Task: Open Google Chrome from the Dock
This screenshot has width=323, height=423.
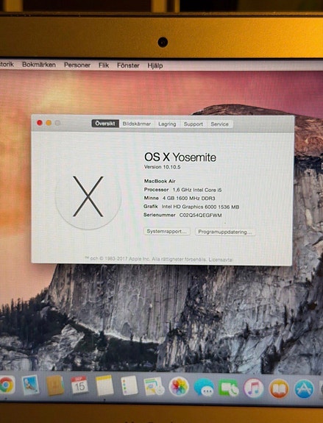Action: (7, 385)
